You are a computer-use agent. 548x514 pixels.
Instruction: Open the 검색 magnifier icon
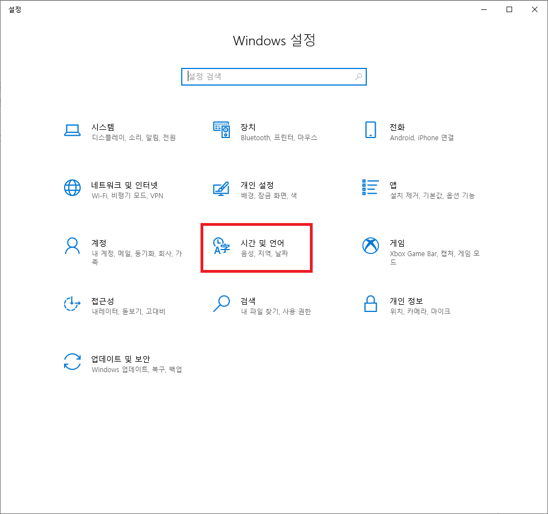pos(222,304)
